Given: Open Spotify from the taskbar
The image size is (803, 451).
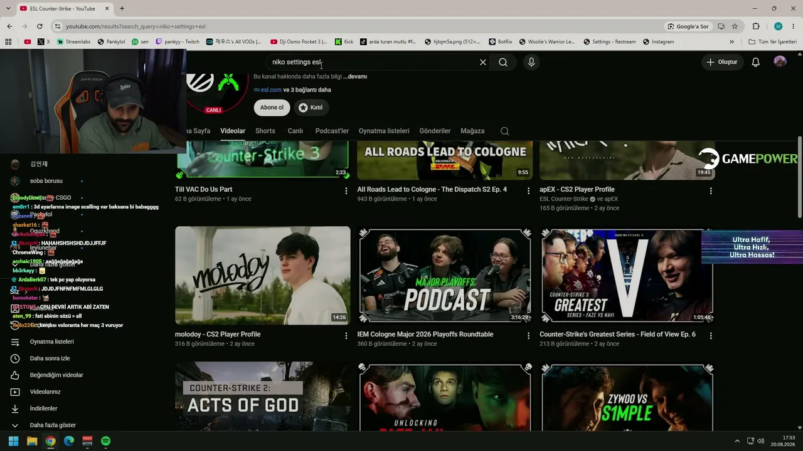Looking at the screenshot, I should [x=106, y=441].
